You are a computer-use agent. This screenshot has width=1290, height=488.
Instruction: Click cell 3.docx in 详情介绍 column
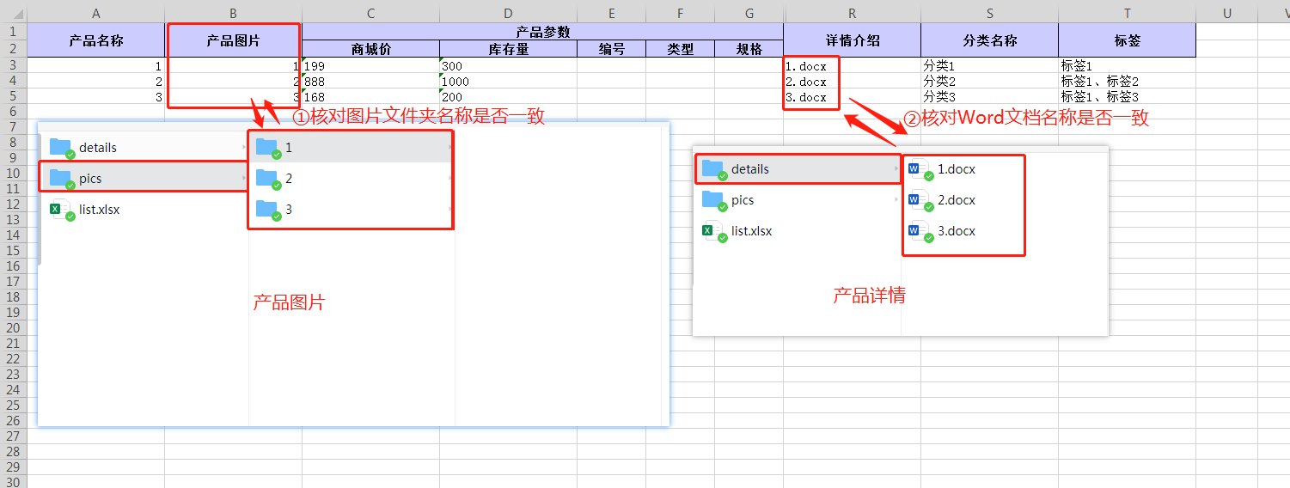tap(852, 96)
